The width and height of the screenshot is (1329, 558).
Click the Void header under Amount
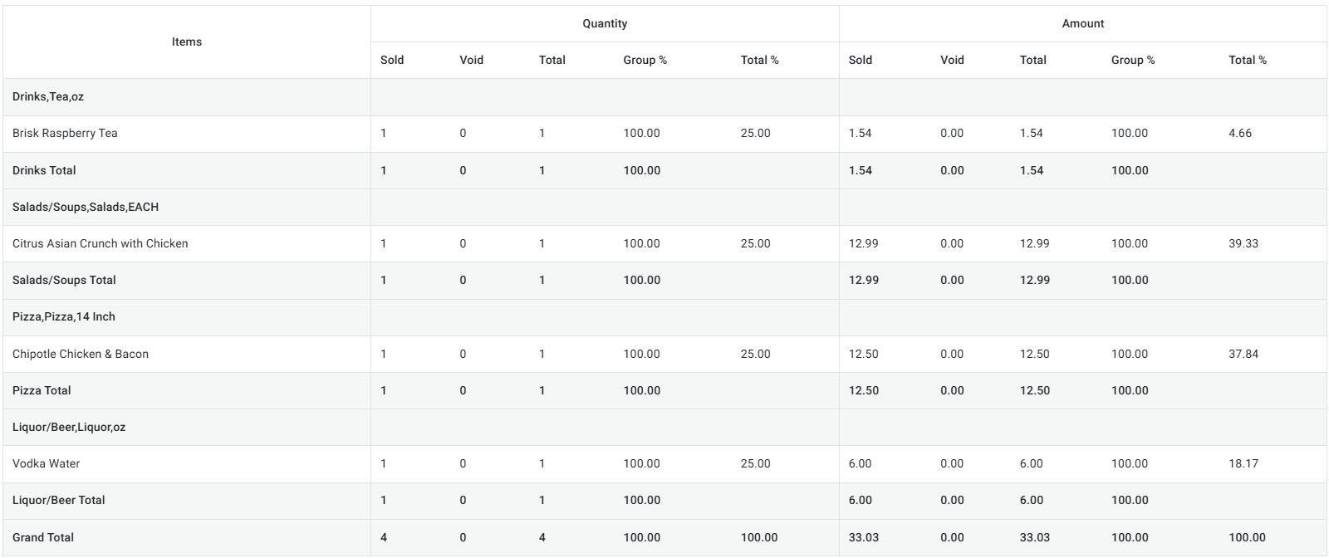click(x=952, y=60)
